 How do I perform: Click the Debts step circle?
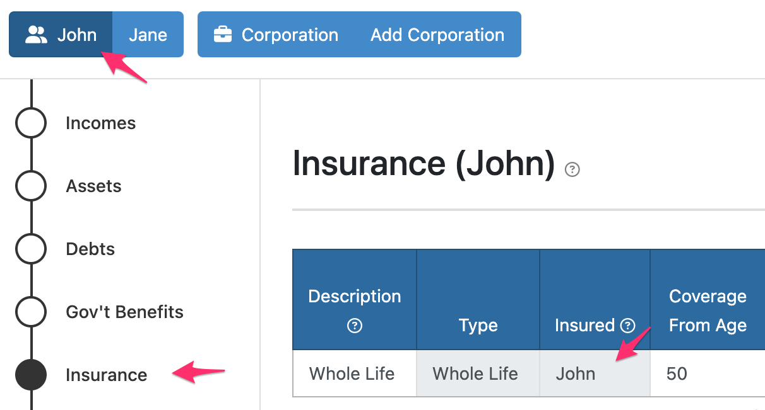coord(30,249)
